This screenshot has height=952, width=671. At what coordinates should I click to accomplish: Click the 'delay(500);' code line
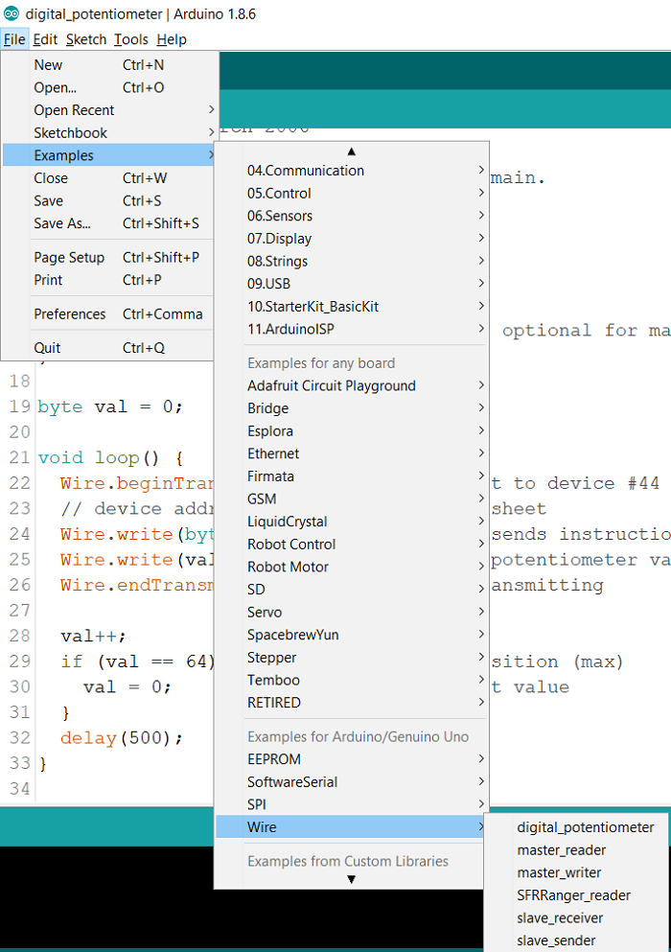pos(122,737)
